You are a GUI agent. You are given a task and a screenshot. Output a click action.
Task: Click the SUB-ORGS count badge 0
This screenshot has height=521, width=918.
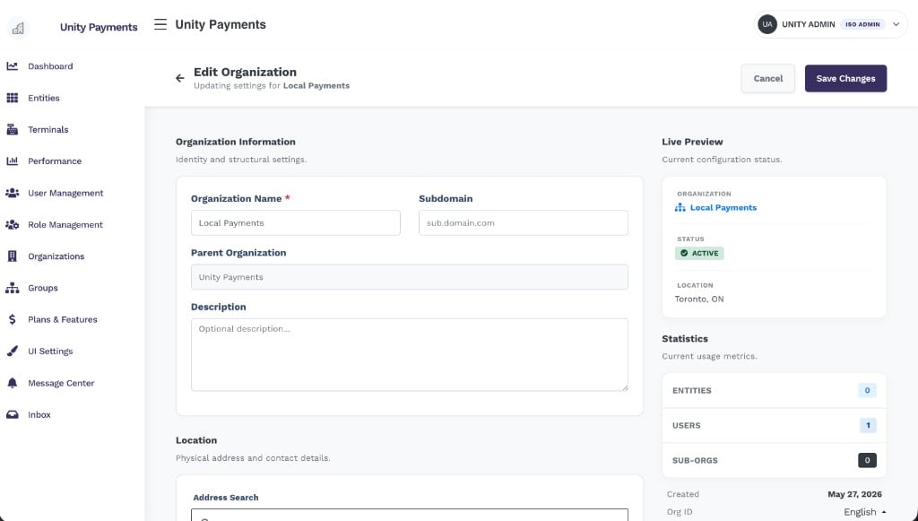[x=867, y=460]
